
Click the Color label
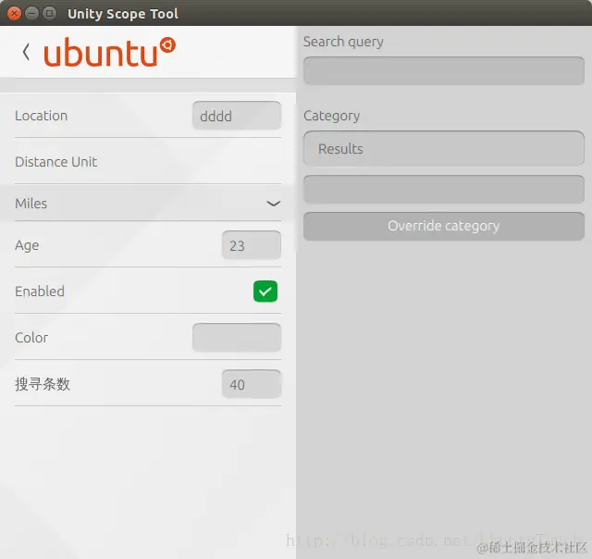pos(31,337)
